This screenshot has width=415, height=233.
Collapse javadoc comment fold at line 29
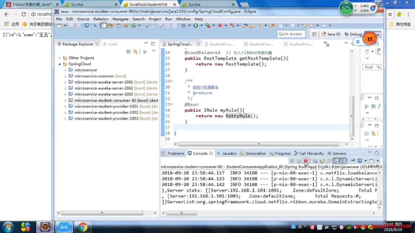click(172, 81)
